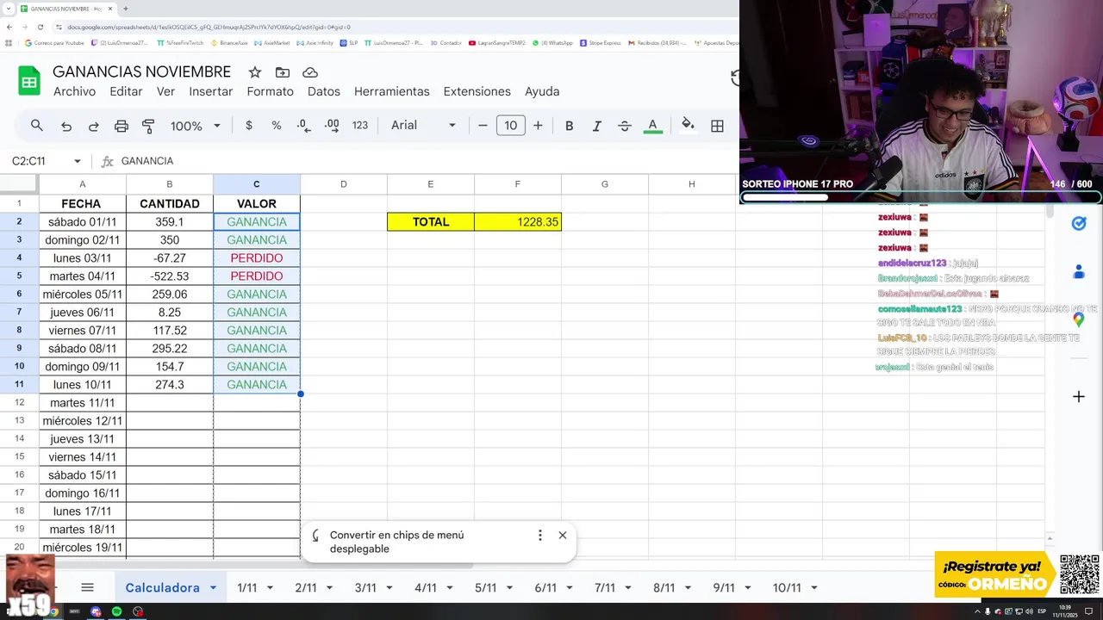Format as currency with dollar icon
The width and height of the screenshot is (1103, 620).
(249, 126)
